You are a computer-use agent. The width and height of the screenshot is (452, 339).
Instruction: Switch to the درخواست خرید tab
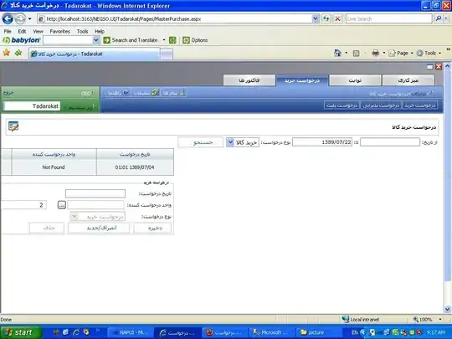click(x=302, y=80)
